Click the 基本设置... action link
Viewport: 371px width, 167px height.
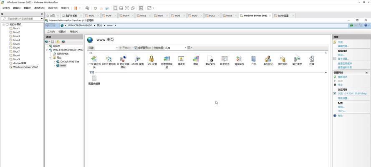tap(343, 58)
